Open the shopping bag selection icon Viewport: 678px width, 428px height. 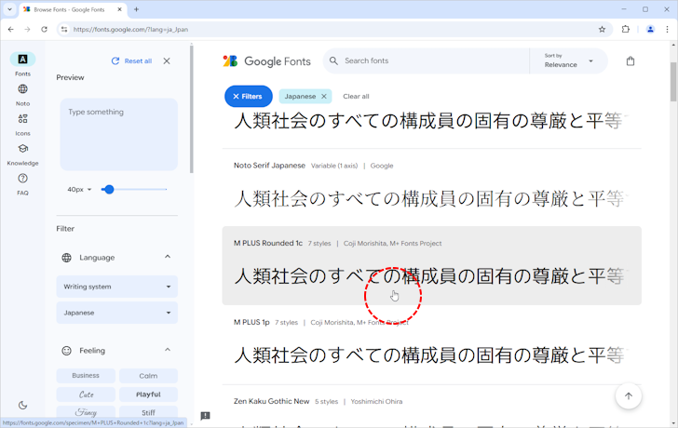[x=631, y=60]
